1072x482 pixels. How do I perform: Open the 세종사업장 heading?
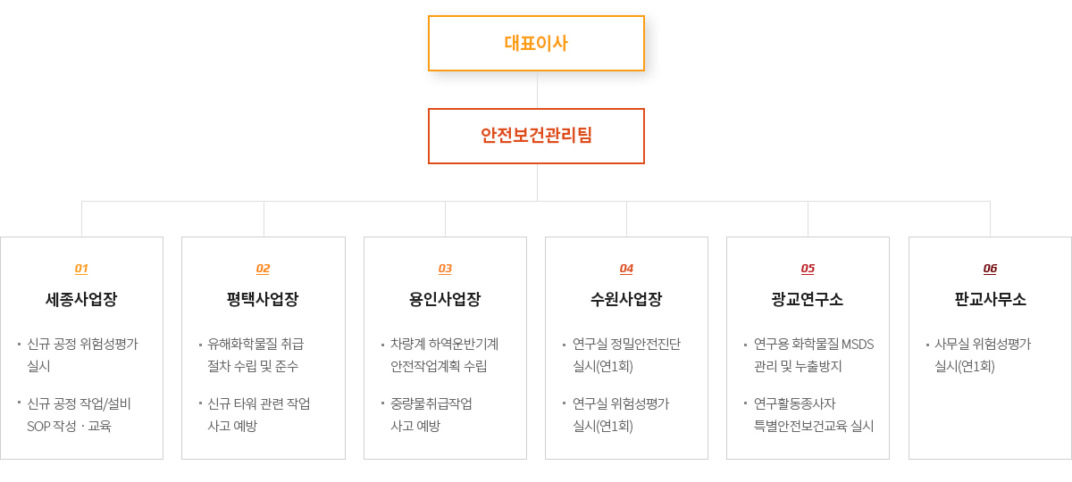tap(81, 299)
